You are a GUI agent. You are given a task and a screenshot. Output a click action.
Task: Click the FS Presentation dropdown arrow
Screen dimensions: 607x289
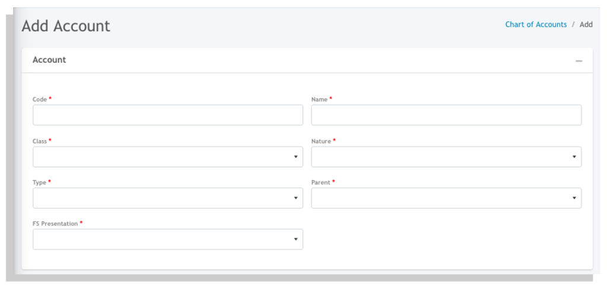pos(296,239)
